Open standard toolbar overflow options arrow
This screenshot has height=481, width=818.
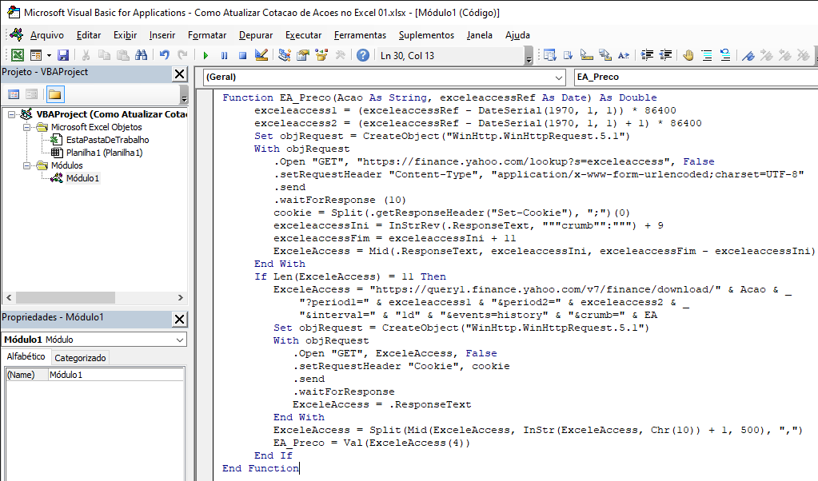click(529, 56)
